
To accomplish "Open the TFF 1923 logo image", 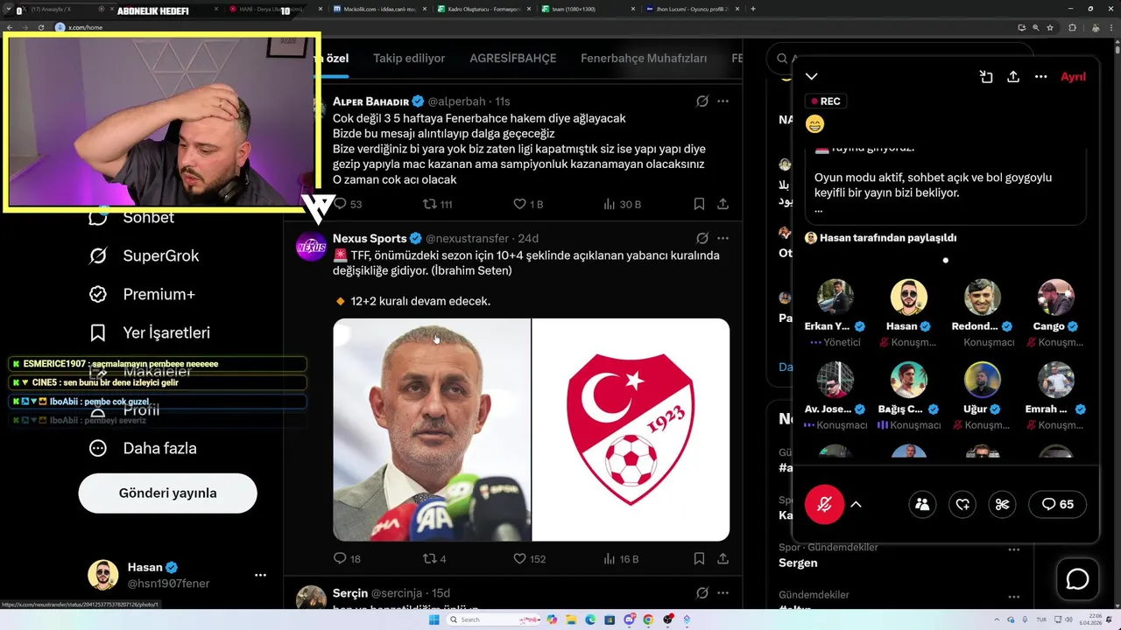I will (x=631, y=430).
